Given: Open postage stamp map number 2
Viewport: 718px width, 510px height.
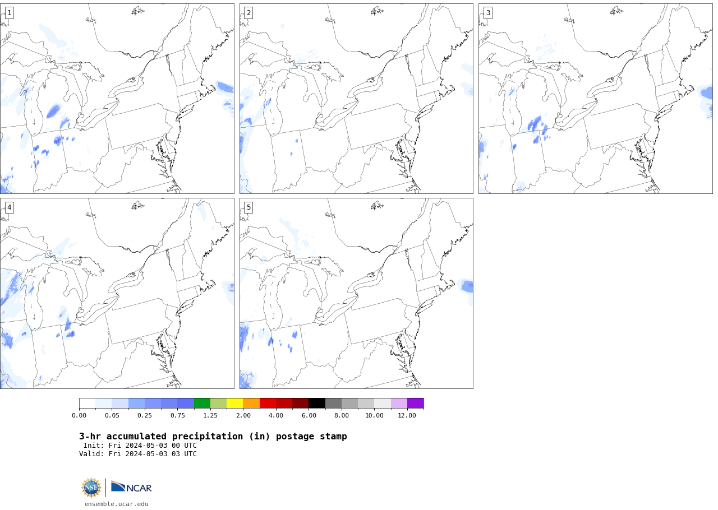Looking at the screenshot, I should click(x=356, y=99).
